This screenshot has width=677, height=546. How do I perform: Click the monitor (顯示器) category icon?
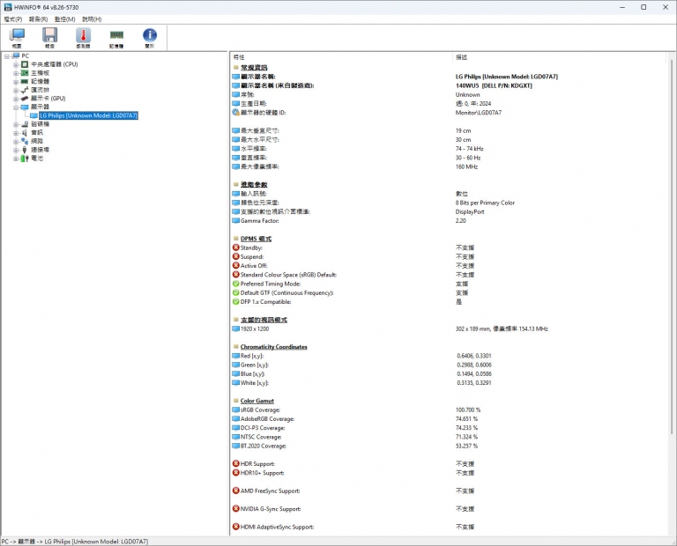[25, 107]
